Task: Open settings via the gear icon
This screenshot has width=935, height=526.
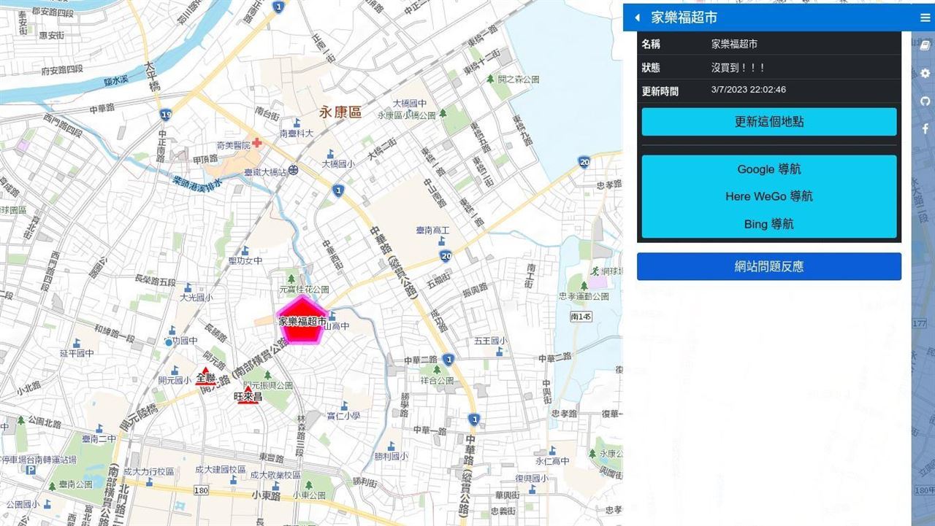Action: point(925,74)
